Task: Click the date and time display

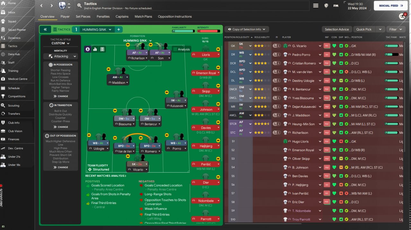Action: tap(356, 6)
